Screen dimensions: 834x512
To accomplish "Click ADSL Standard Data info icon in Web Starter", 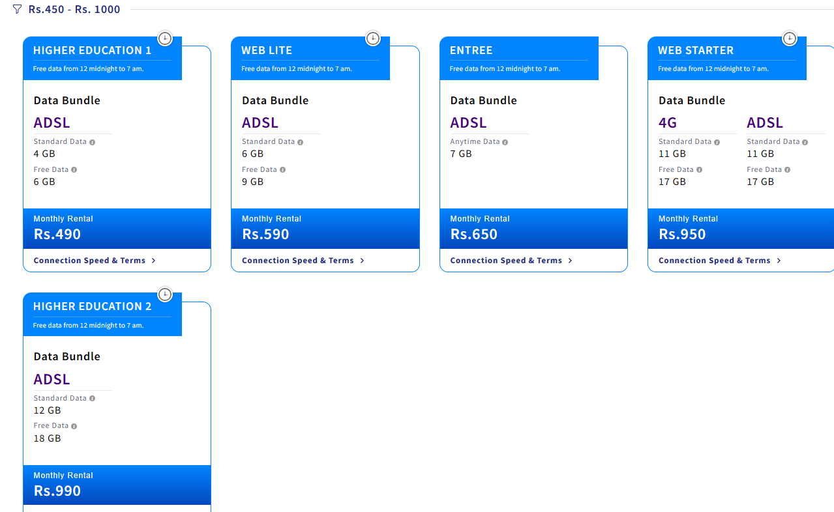I will 805,142.
